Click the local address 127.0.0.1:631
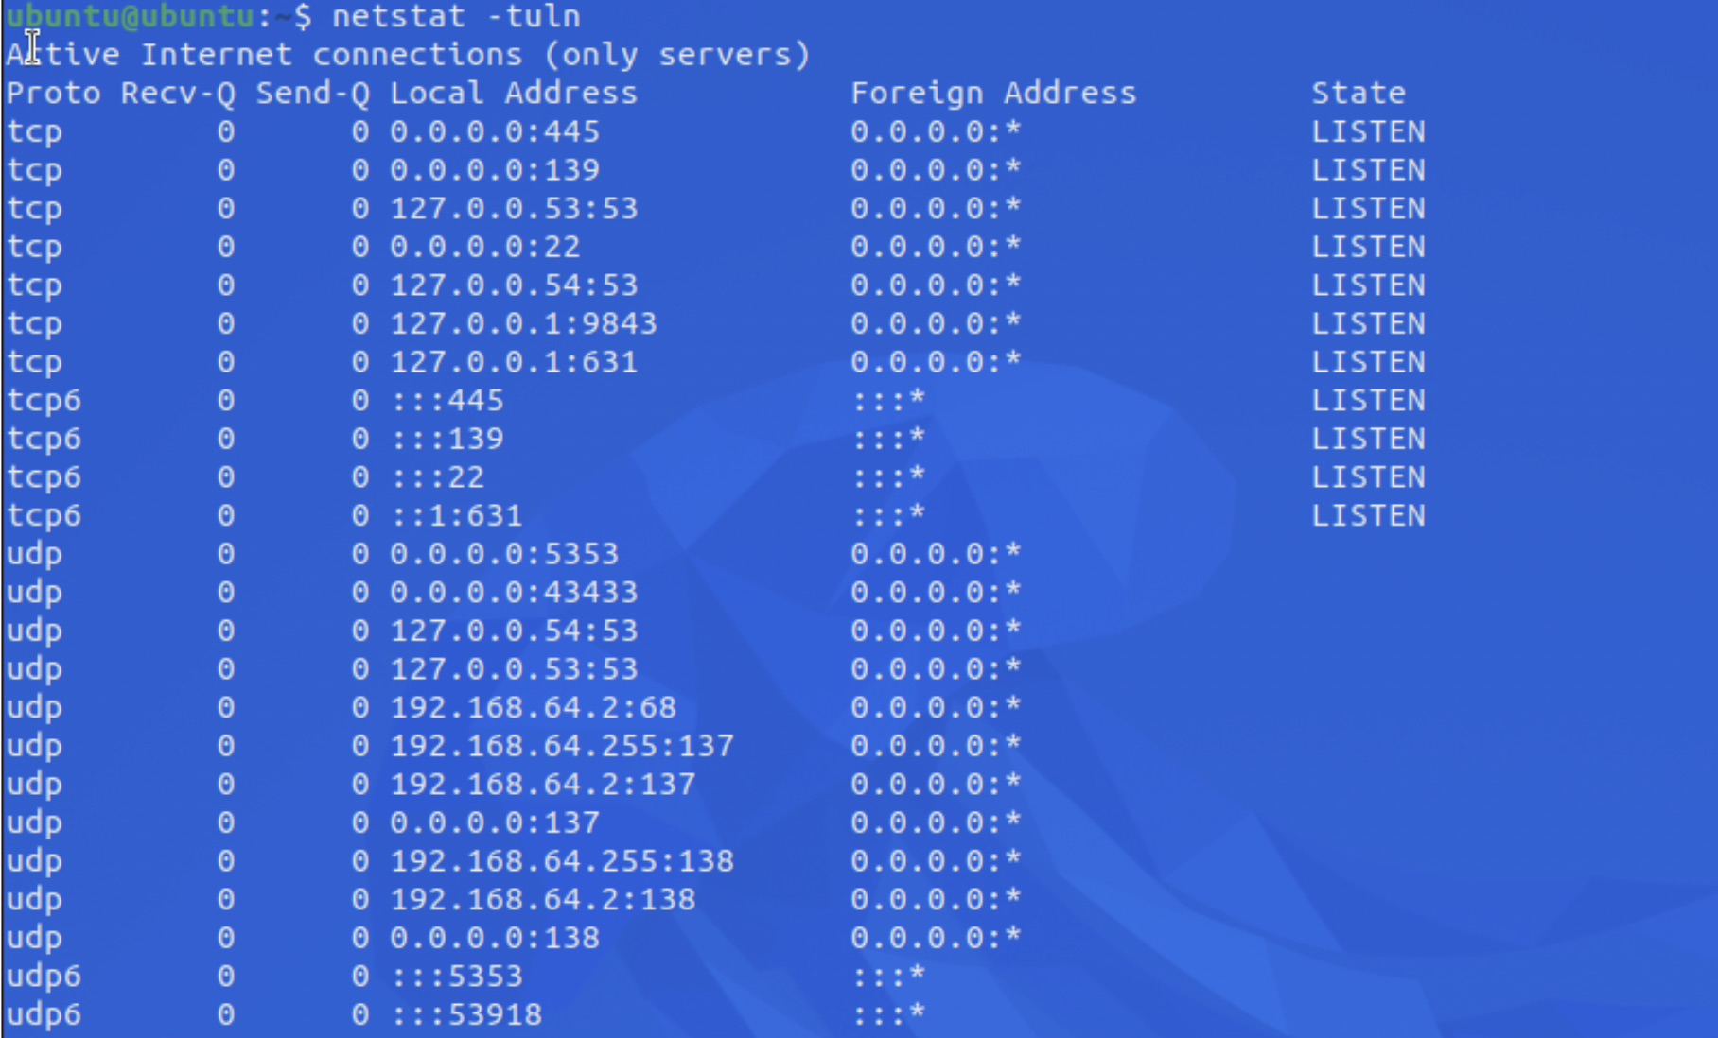The width and height of the screenshot is (1718, 1038). (514, 362)
